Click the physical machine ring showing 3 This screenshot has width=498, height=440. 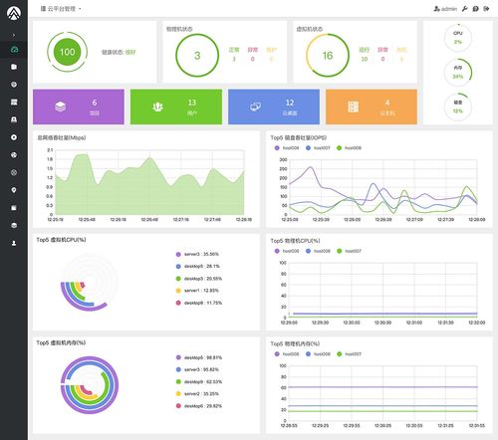click(197, 56)
